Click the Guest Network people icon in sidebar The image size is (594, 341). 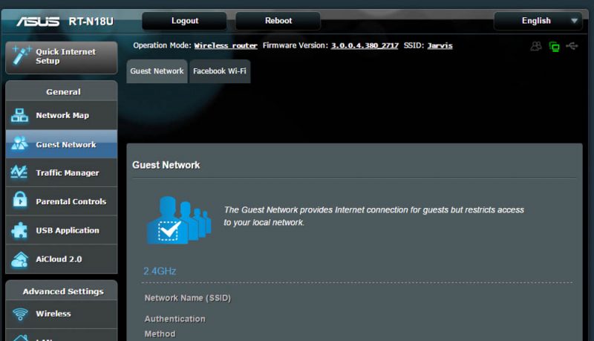click(x=19, y=143)
